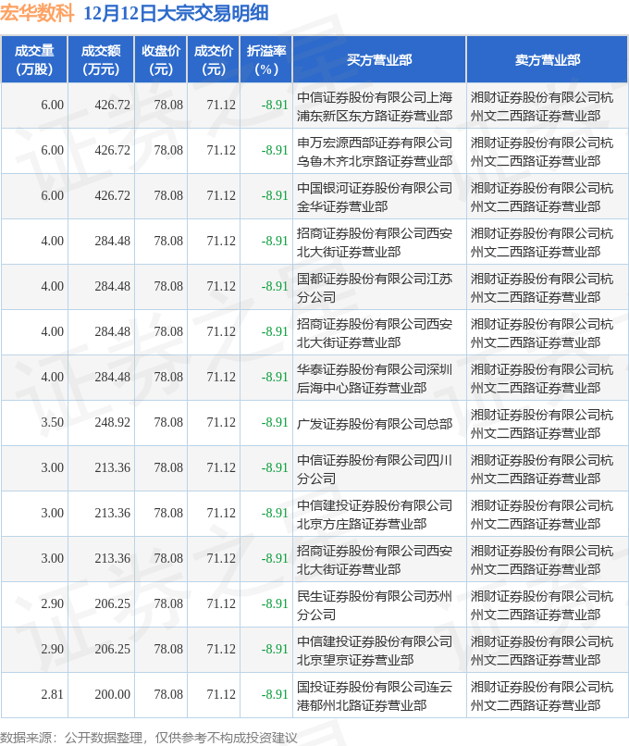The width and height of the screenshot is (629, 746).
Task: Click the 数据来源 footer disclaimer text
Action: tap(149, 737)
